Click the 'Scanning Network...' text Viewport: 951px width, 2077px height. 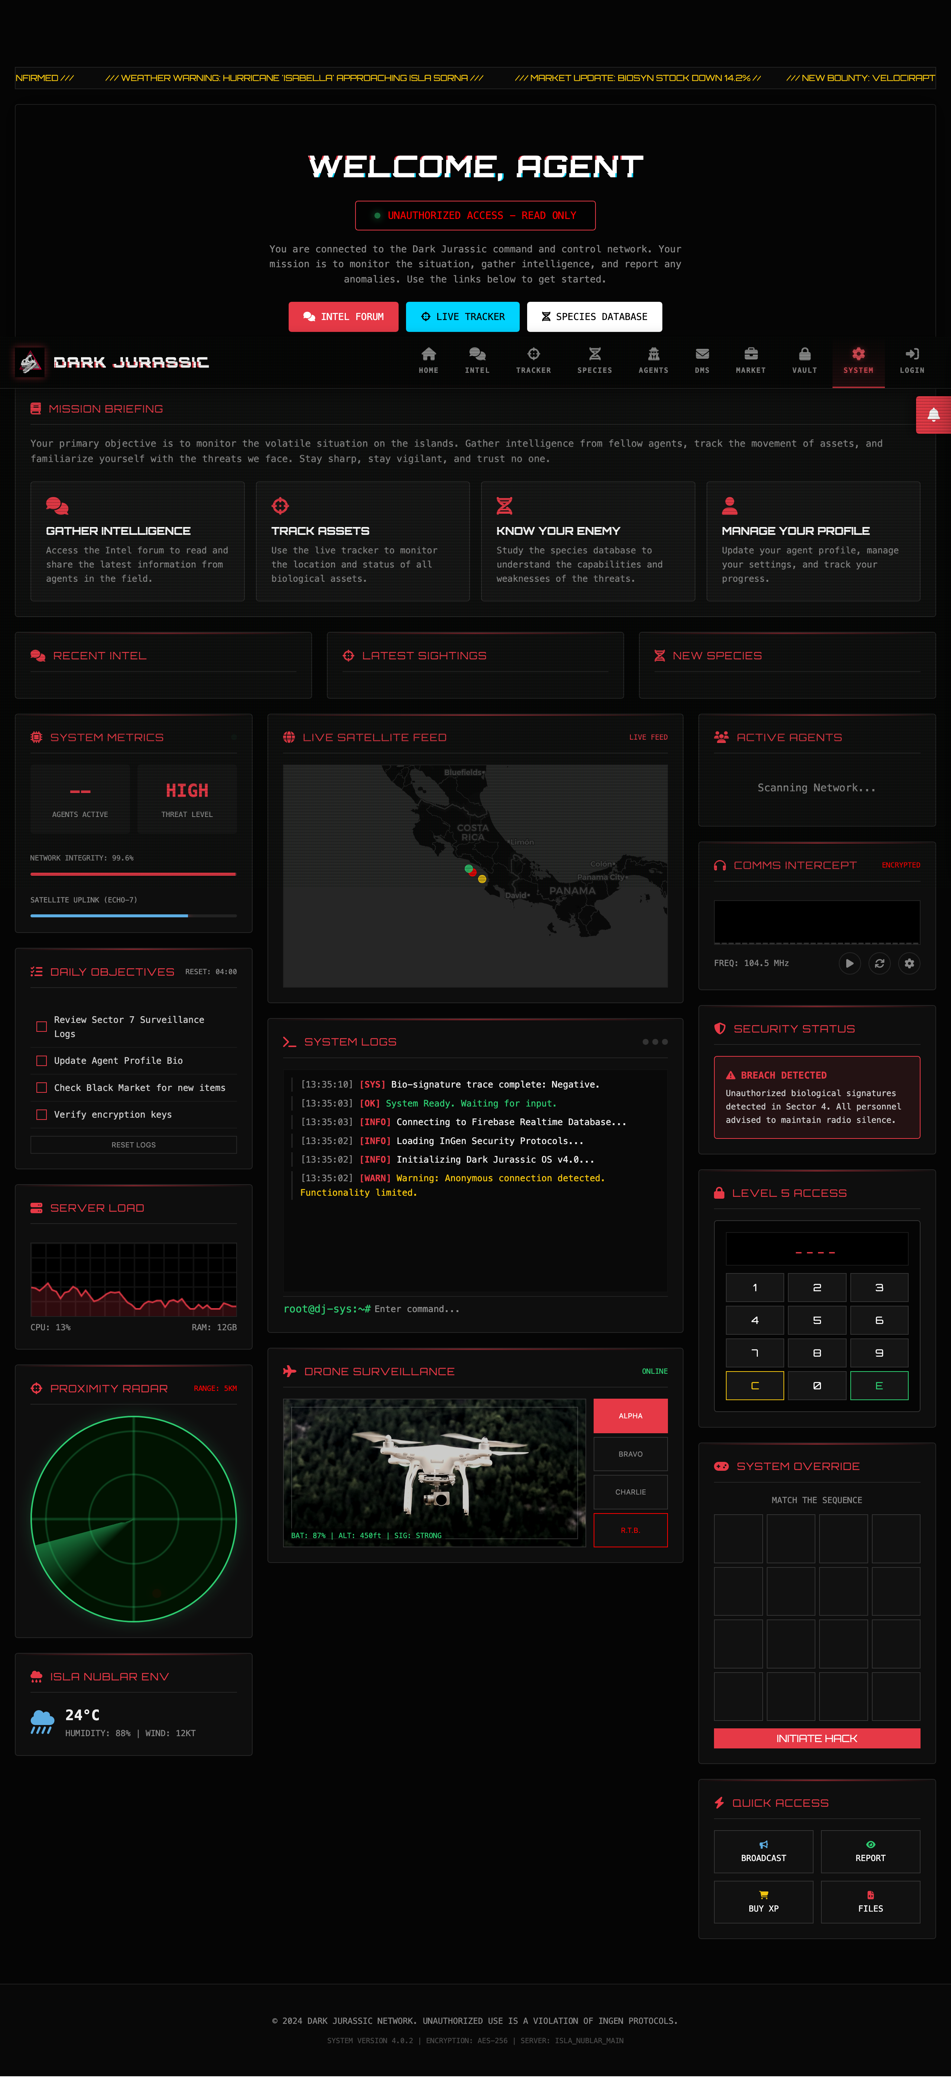pos(817,788)
